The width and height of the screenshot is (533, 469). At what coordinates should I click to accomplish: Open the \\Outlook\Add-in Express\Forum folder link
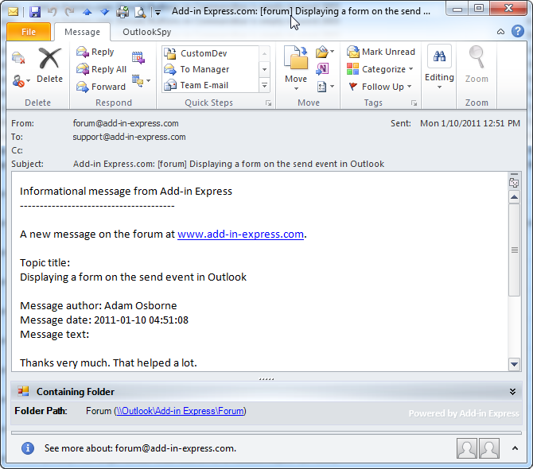point(180,411)
